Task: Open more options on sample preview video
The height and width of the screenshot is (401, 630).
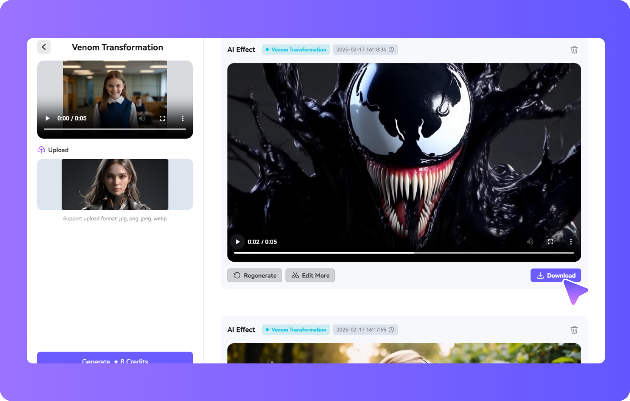Action: [183, 118]
